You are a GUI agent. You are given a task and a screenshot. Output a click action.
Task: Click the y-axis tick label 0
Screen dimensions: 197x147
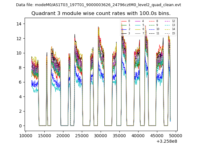[x=20, y=126]
